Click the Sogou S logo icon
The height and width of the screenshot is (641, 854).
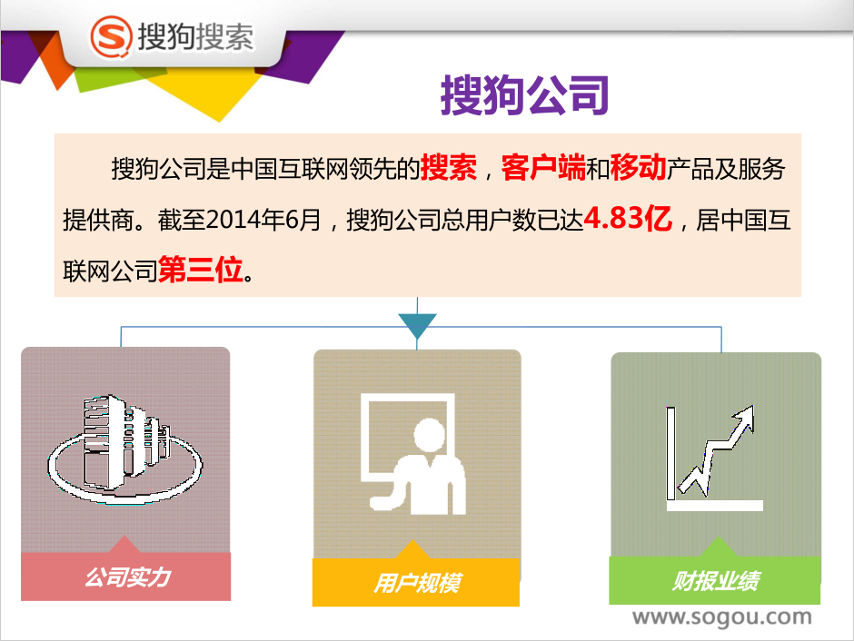[111, 37]
